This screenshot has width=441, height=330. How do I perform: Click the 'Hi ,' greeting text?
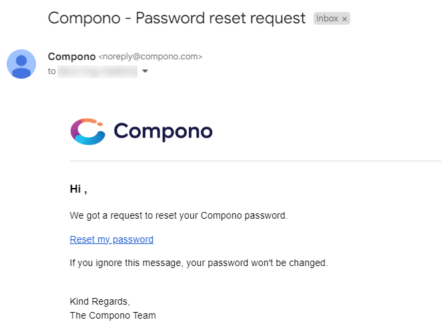[x=79, y=189]
